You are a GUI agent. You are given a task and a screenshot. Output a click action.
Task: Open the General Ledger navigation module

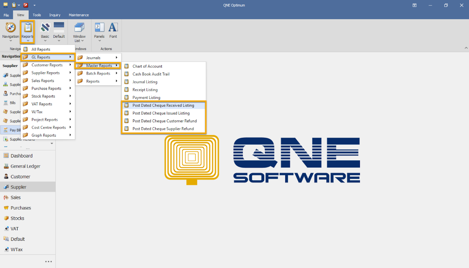(28, 166)
